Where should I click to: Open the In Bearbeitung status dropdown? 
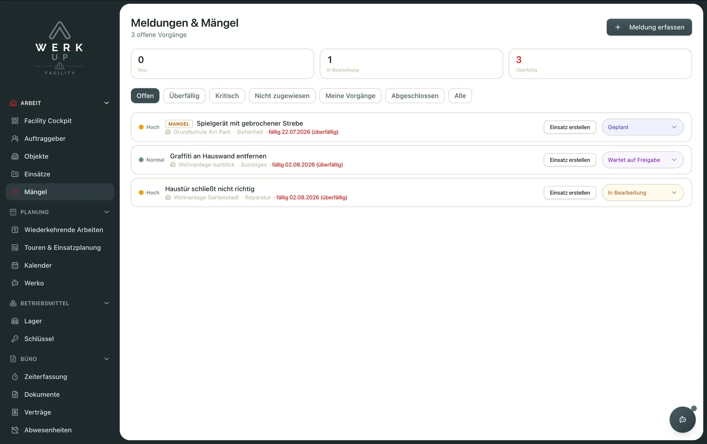pyautogui.click(x=642, y=193)
